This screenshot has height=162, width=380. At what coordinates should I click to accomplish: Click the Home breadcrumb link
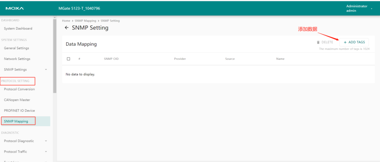[66, 21]
